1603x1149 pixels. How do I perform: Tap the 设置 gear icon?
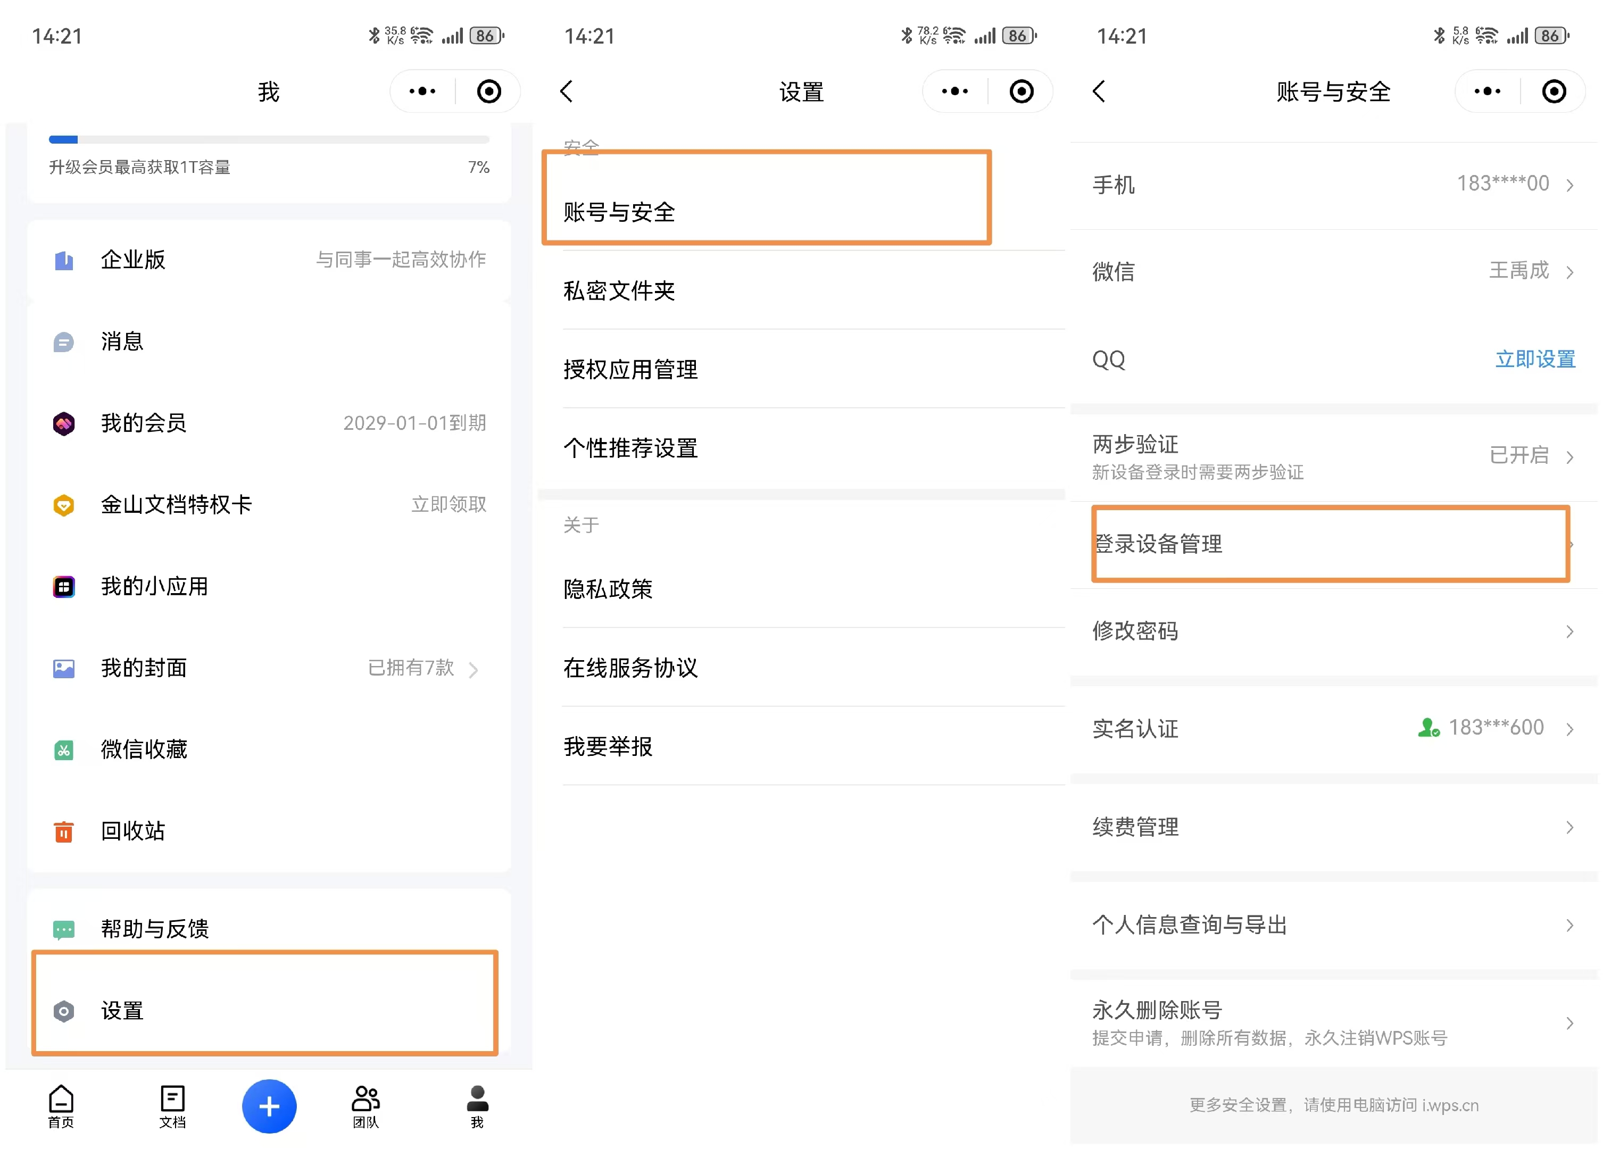pyautogui.click(x=64, y=1012)
